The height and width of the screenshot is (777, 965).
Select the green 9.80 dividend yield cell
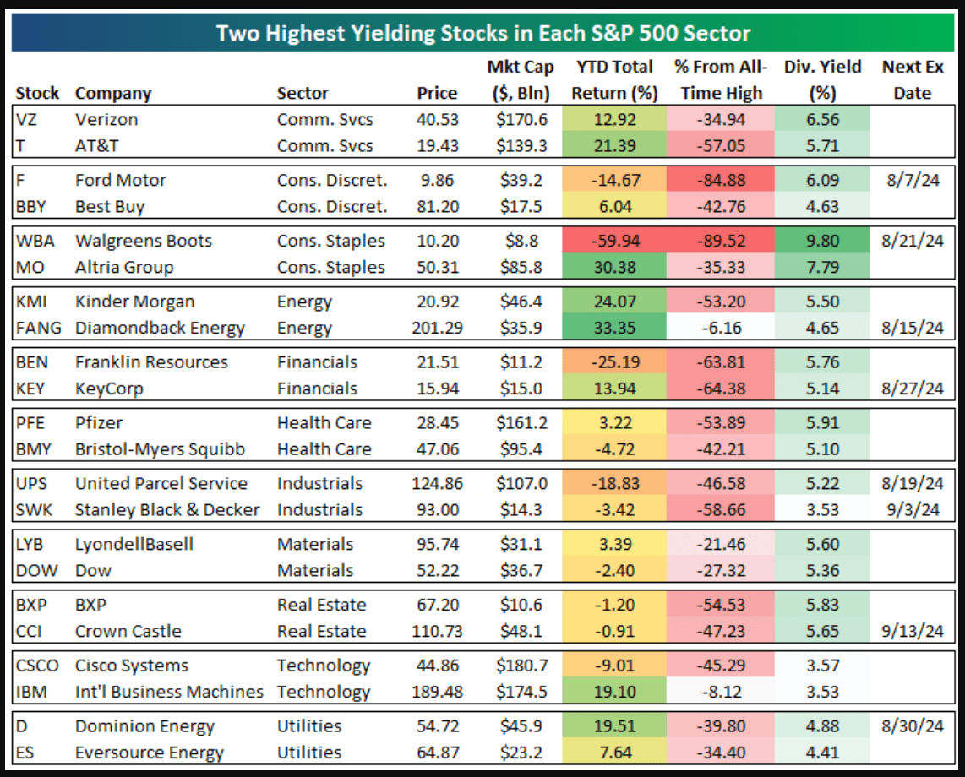[822, 241]
